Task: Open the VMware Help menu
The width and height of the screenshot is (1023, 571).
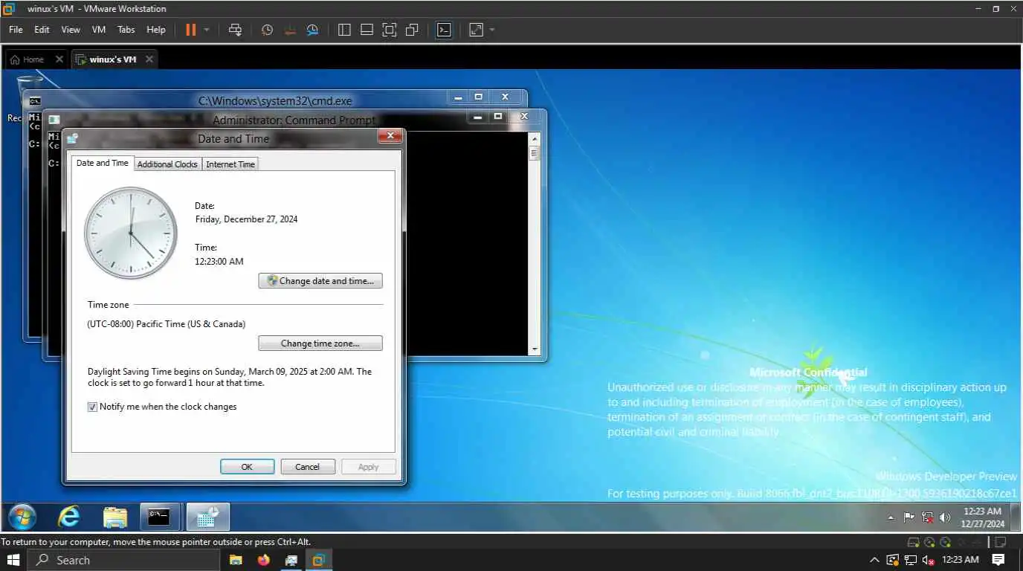Action: [156, 30]
